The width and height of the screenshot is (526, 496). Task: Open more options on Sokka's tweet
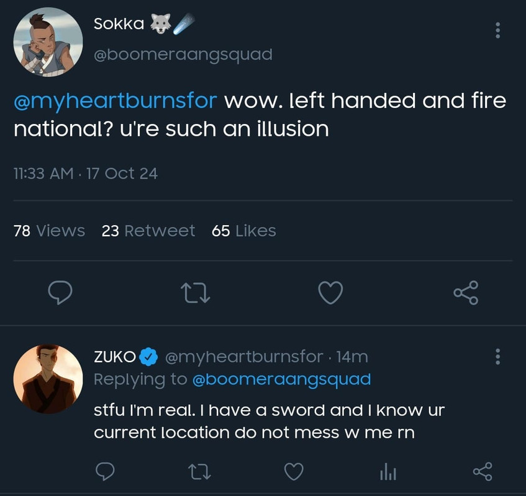[x=497, y=30]
